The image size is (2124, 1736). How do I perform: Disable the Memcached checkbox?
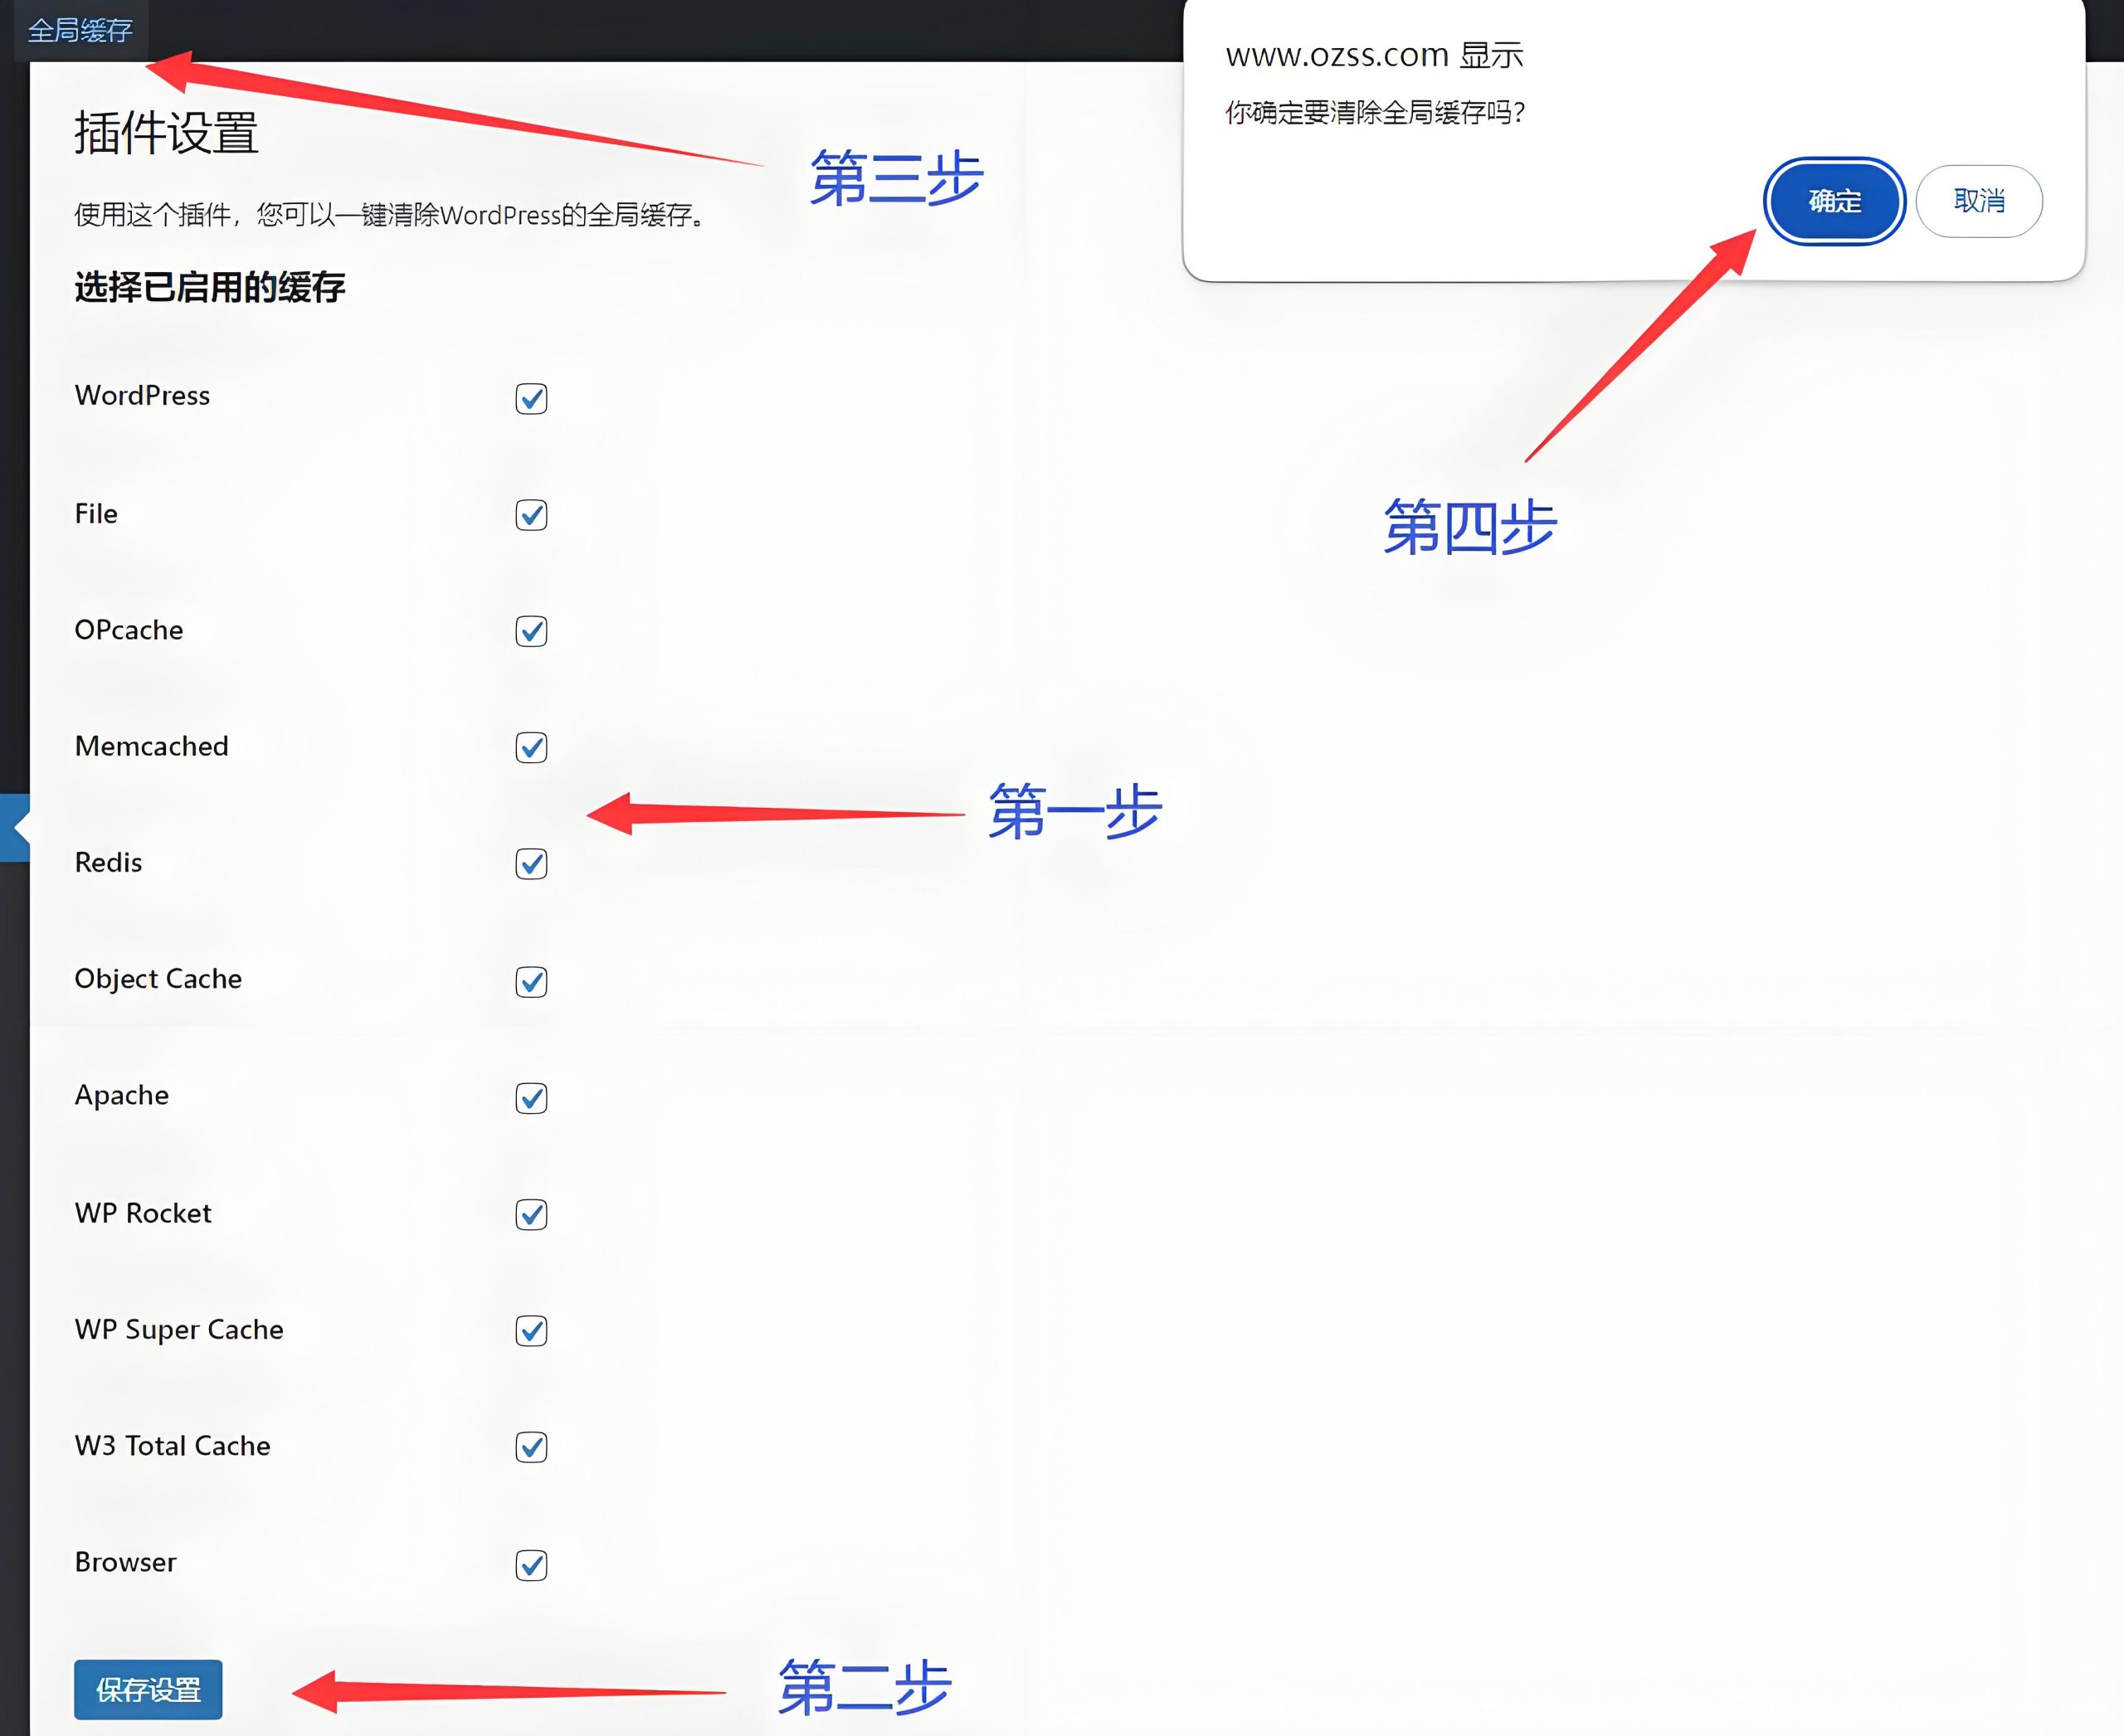click(531, 747)
